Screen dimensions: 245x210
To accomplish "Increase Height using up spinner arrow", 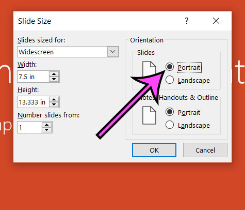I will pyautogui.click(x=54, y=99).
